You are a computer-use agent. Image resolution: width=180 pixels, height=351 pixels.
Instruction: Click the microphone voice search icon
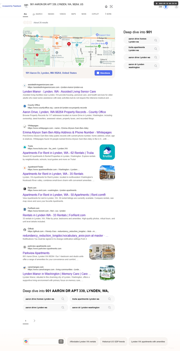coord(106,6)
